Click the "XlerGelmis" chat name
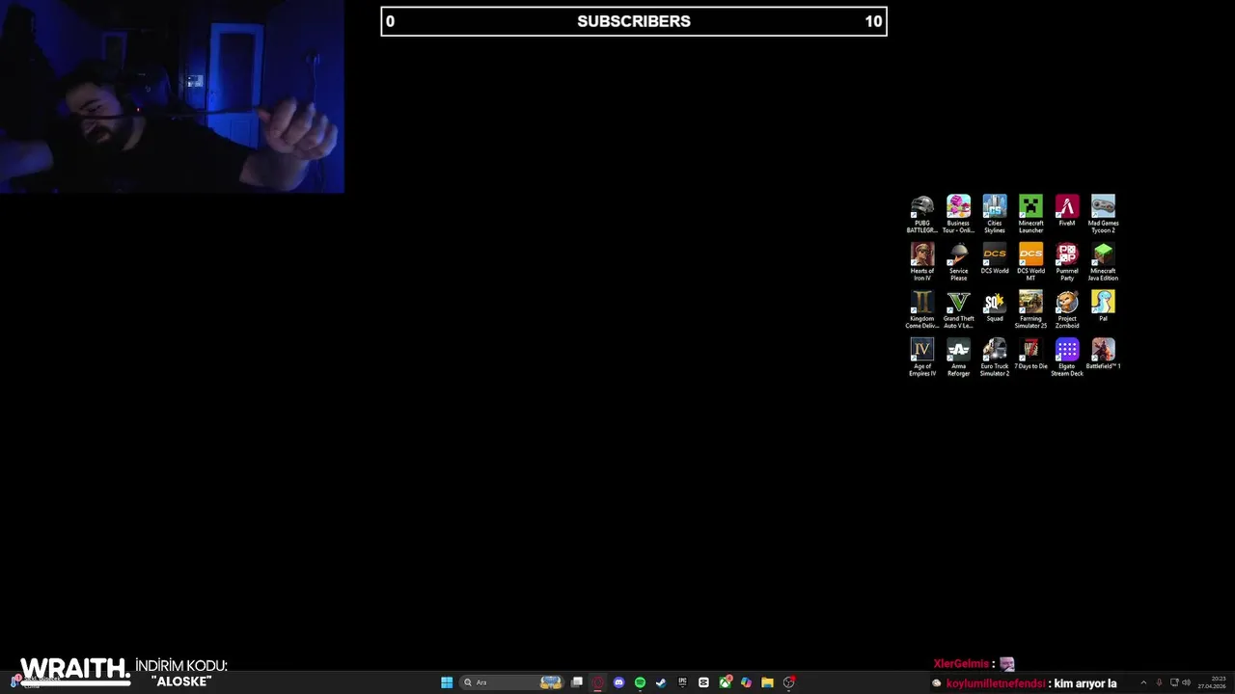The height and width of the screenshot is (694, 1235). [x=961, y=663]
